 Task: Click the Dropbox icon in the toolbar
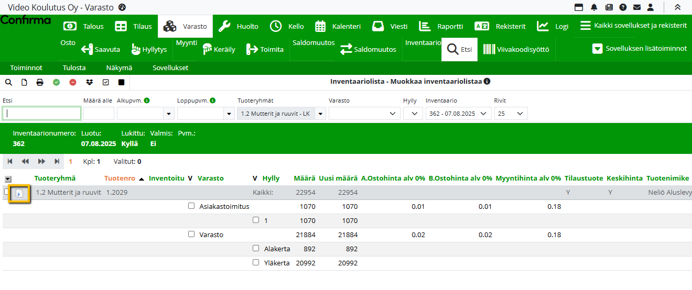pos(89,82)
